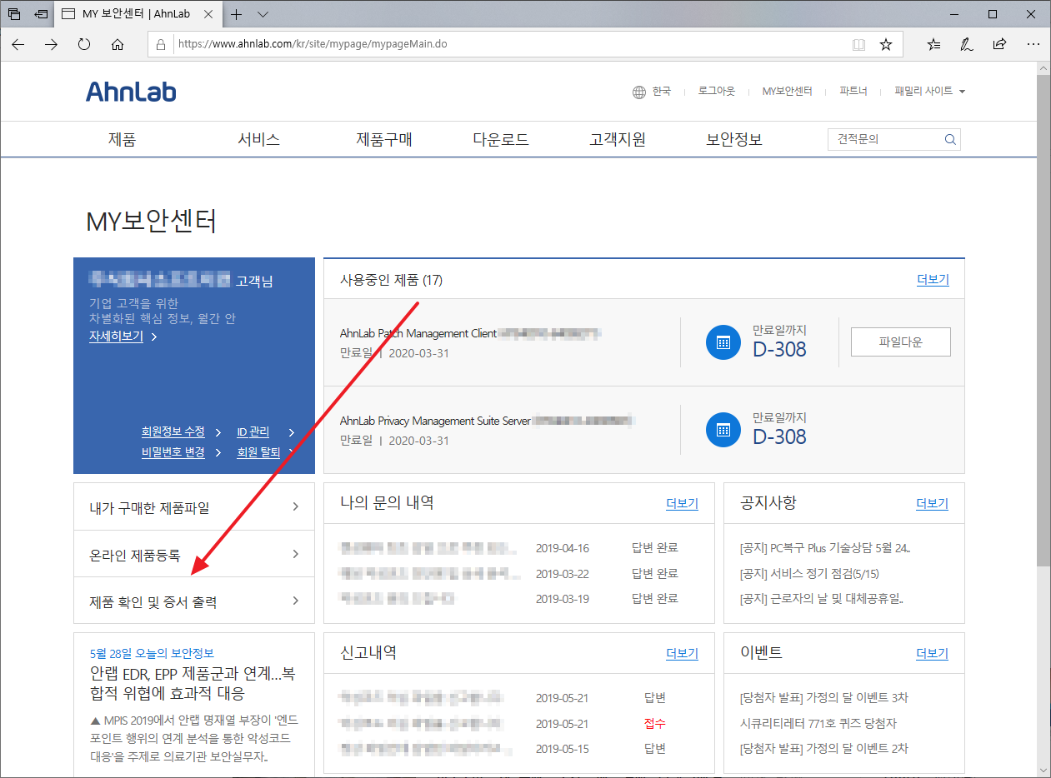Click the 파일다운 button
The image size is (1051, 778).
pyautogui.click(x=901, y=342)
